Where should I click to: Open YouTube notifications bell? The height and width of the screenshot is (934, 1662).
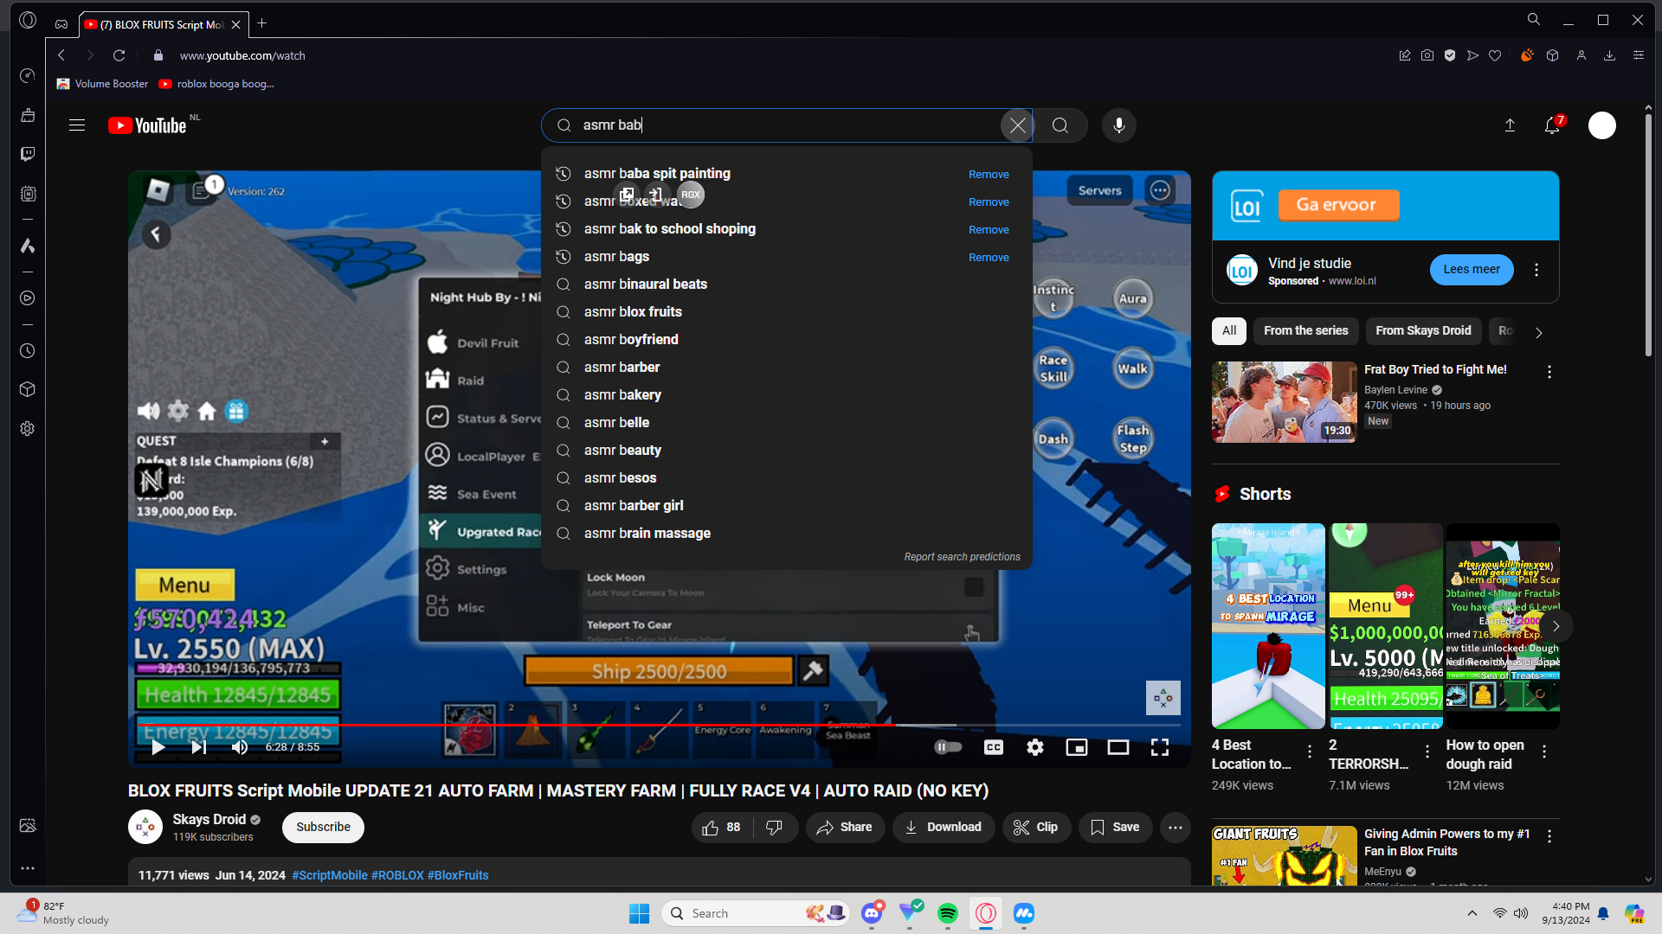click(x=1552, y=125)
